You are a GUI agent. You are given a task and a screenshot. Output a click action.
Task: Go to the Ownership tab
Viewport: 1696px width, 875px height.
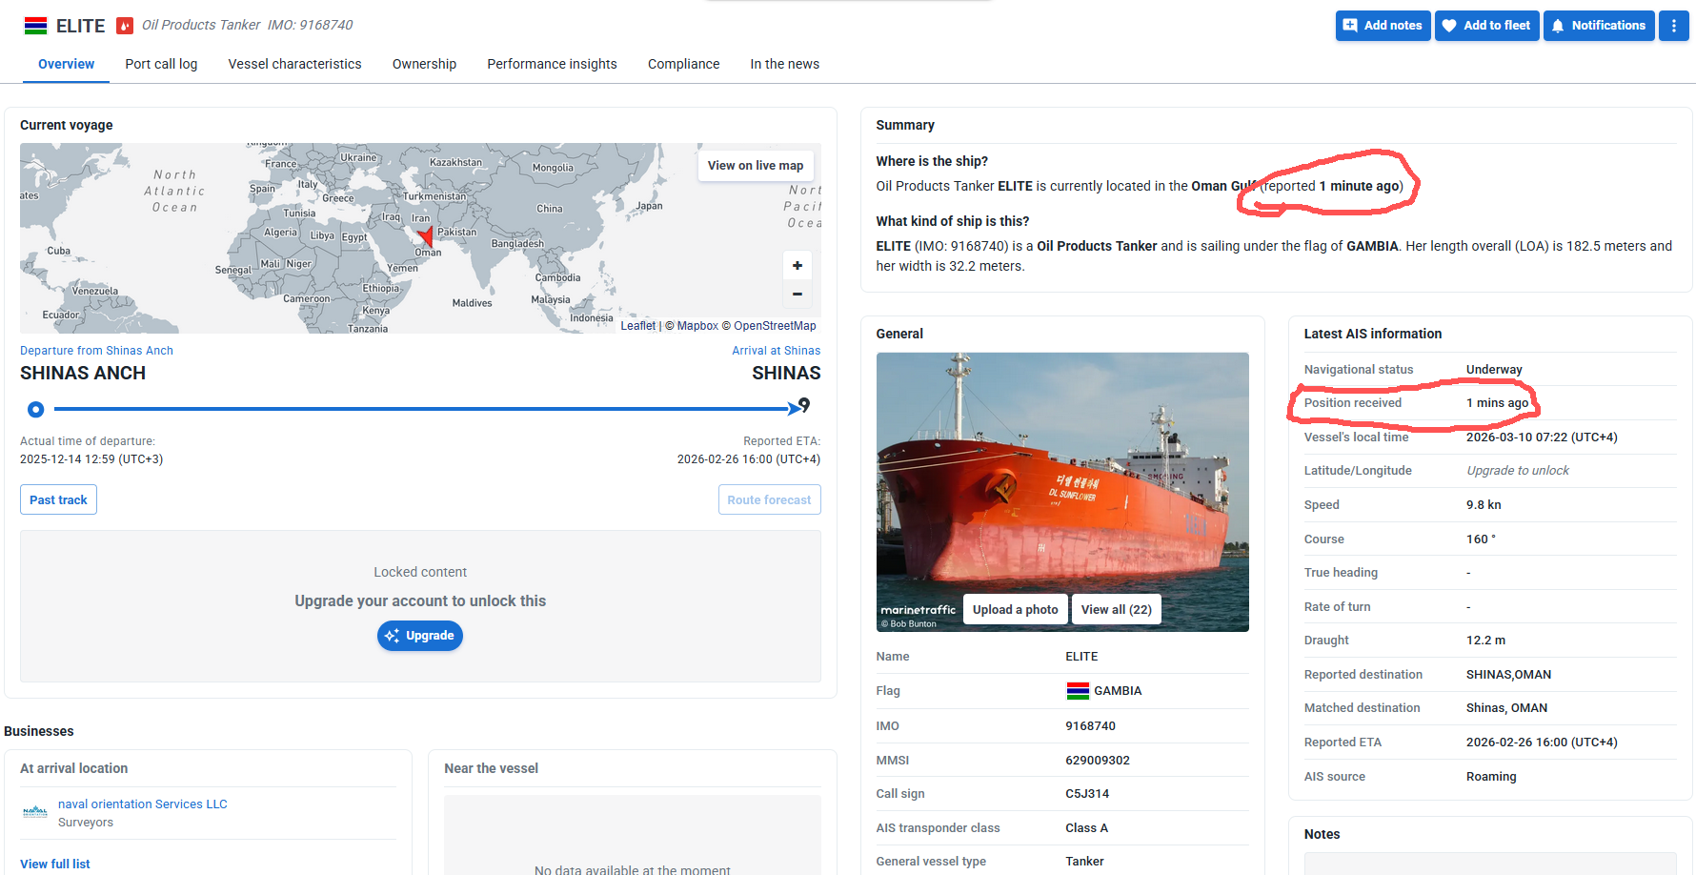click(424, 64)
